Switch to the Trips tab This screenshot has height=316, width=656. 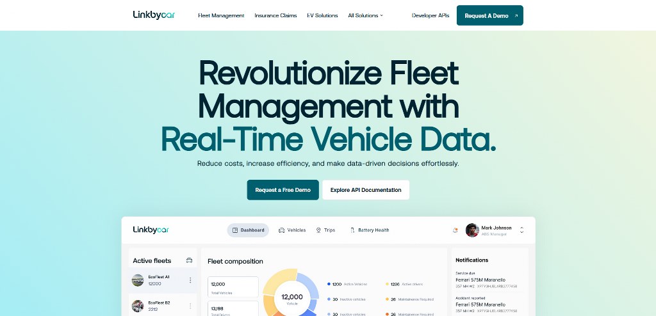click(x=325, y=230)
